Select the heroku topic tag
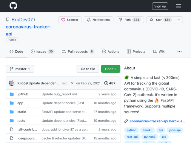 click(147, 130)
